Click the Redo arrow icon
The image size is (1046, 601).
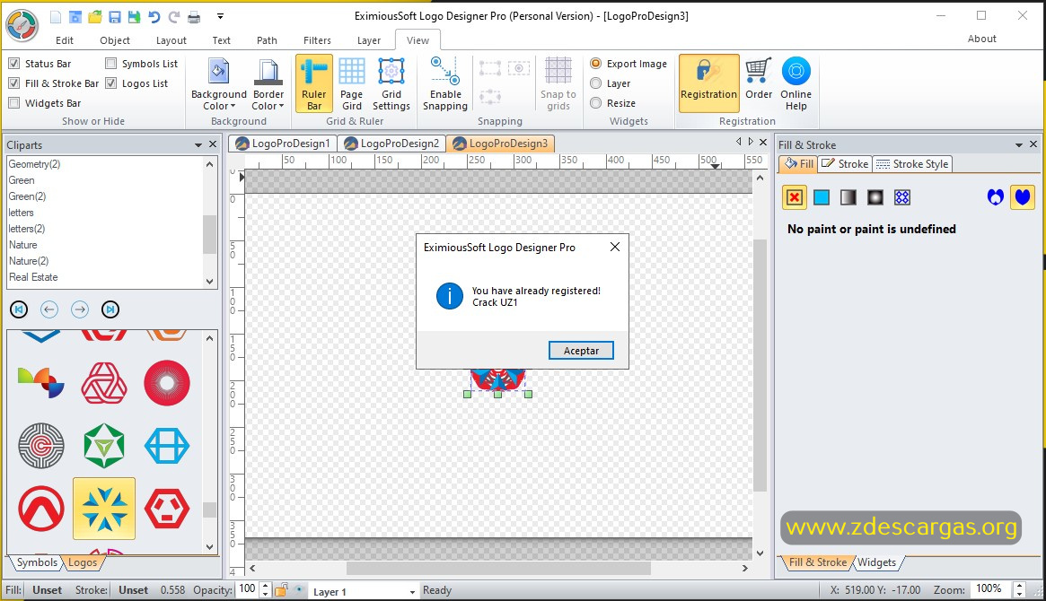tap(174, 17)
